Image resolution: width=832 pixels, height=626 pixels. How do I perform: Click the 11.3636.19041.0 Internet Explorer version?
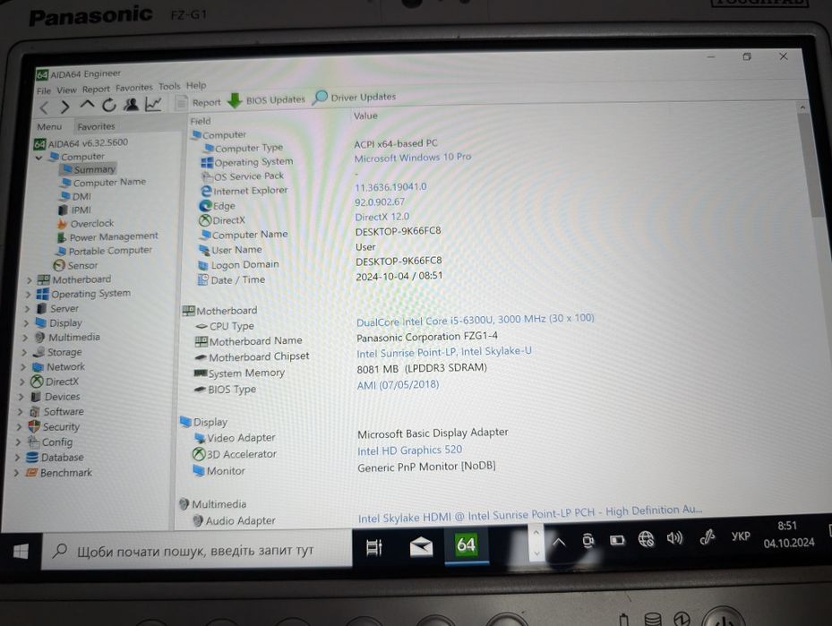[x=390, y=187]
